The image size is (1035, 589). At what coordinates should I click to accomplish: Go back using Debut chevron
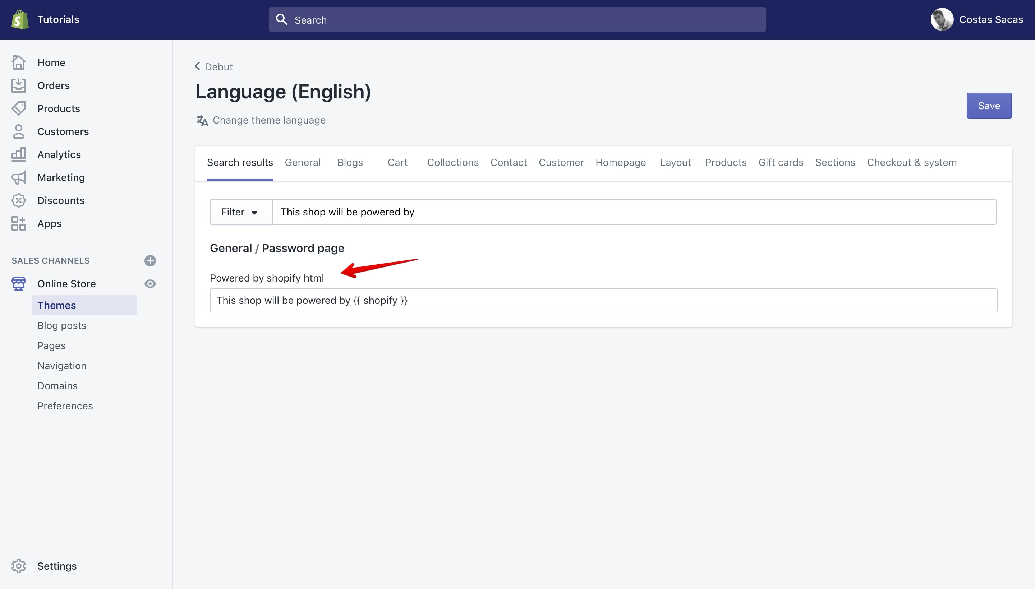coord(198,66)
